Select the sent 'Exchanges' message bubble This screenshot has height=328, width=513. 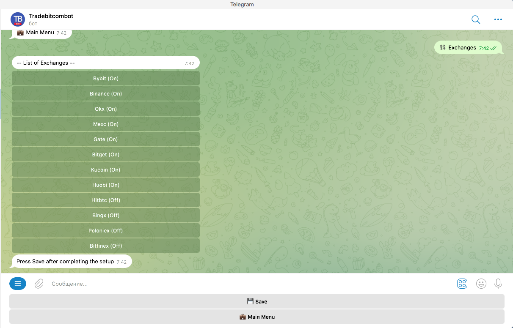[469, 48]
